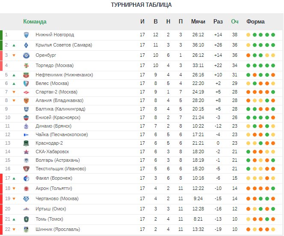Click Акрон's last green form dot
The image size is (284, 236).
273,189
